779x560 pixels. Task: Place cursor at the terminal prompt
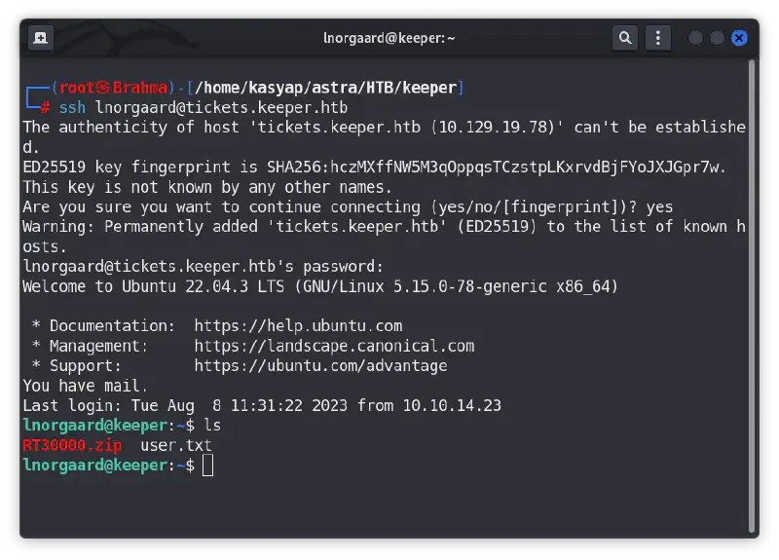(208, 467)
